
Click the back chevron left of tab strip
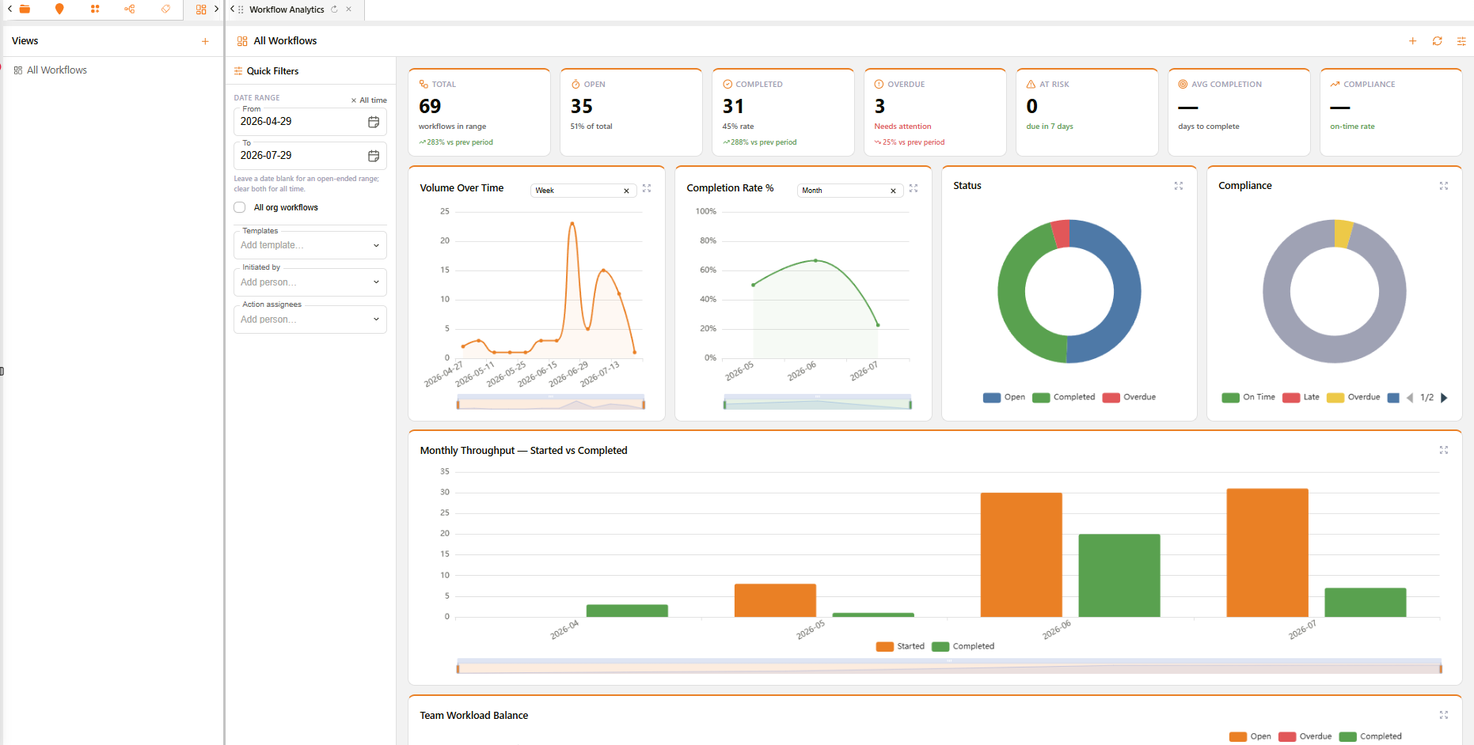(232, 9)
